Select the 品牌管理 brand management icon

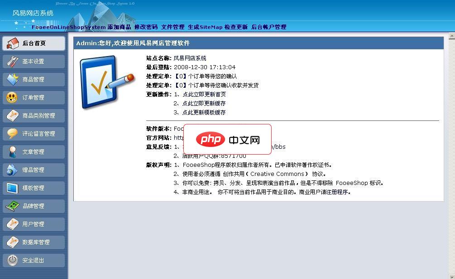click(11, 206)
